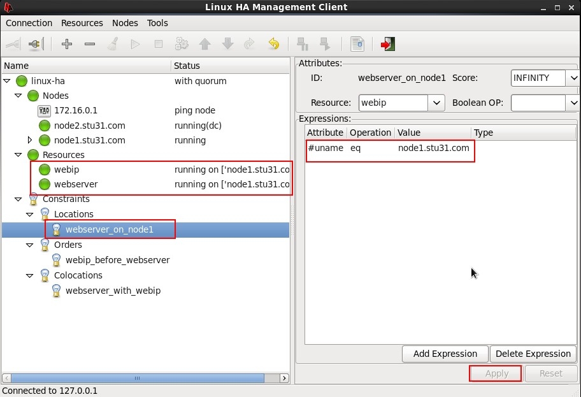The height and width of the screenshot is (397, 581).
Task: Click the Standby node toolbar icon
Action: pyautogui.click(x=303, y=44)
